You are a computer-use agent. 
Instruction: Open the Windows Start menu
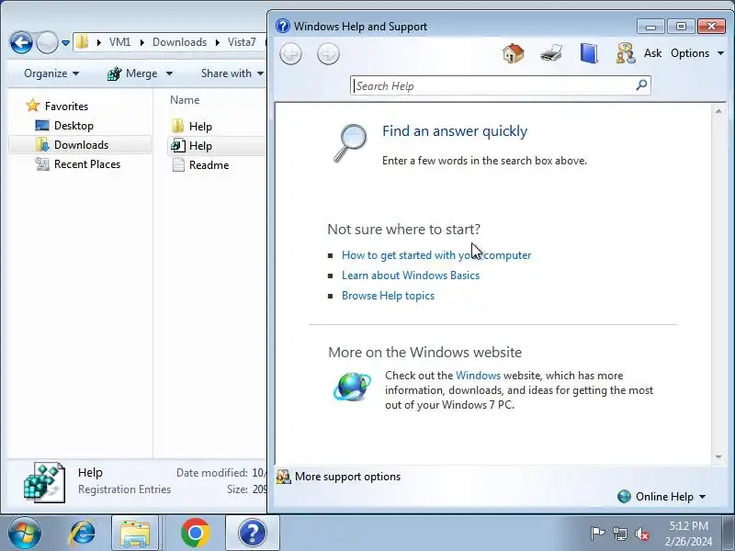coord(25,534)
